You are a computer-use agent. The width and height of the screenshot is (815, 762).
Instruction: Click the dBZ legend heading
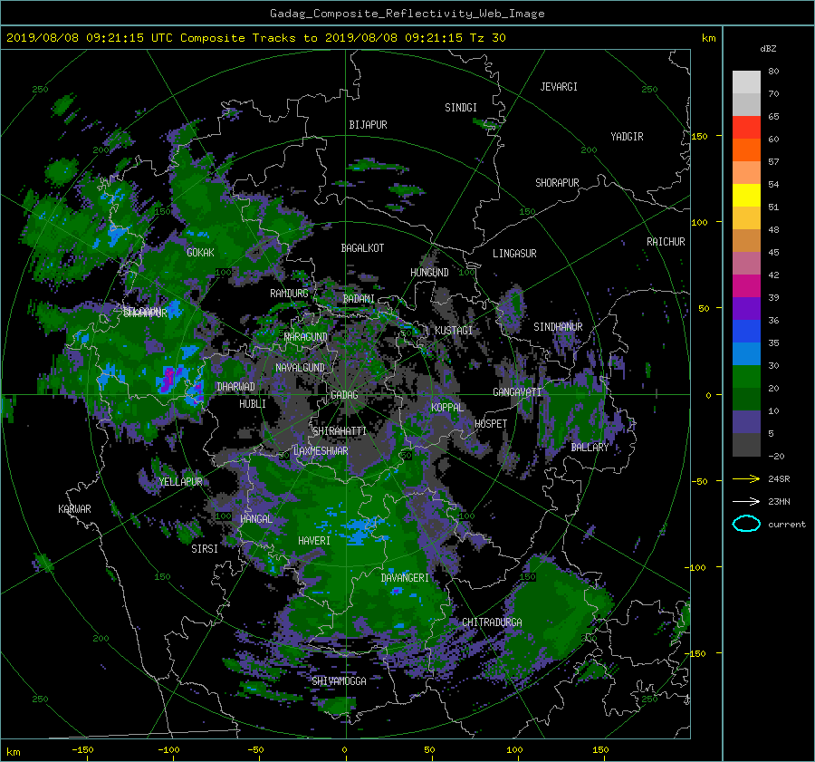pyautogui.click(x=768, y=49)
